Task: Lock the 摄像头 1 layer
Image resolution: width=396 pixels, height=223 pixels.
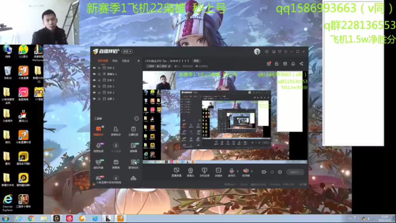Action: 99,74
